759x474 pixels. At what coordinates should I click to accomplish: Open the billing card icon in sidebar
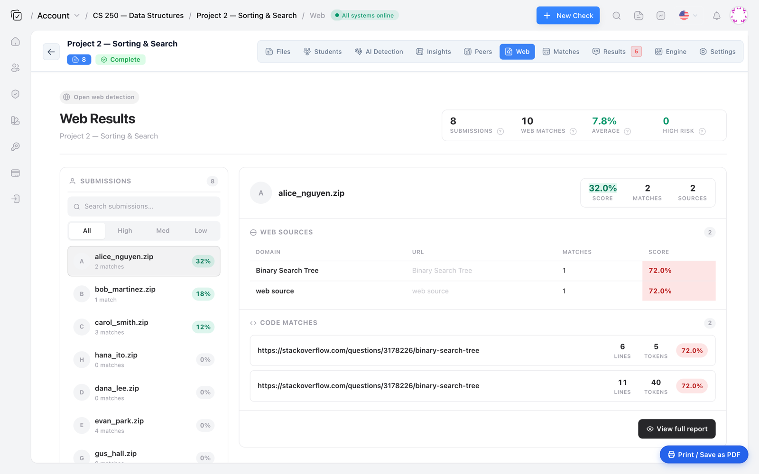tap(16, 173)
